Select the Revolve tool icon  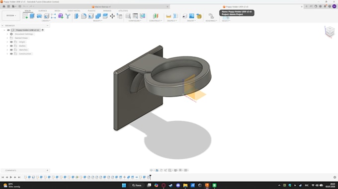click(x=39, y=16)
